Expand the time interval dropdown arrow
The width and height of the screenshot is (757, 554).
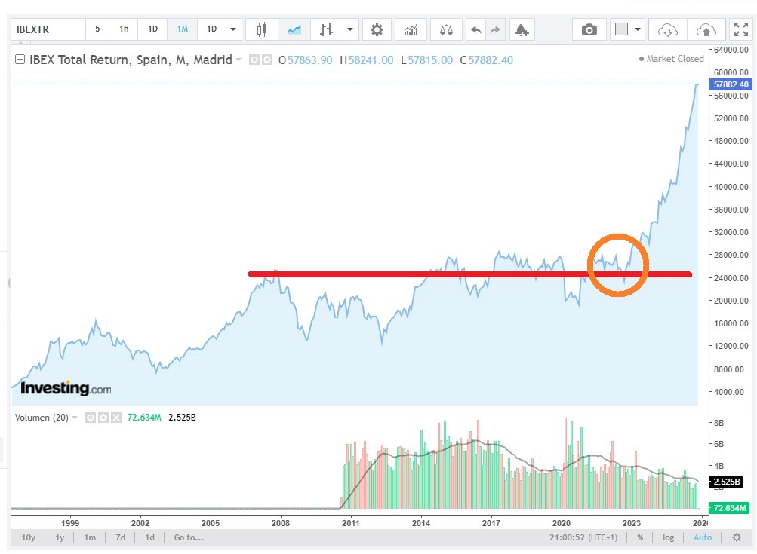point(233,29)
